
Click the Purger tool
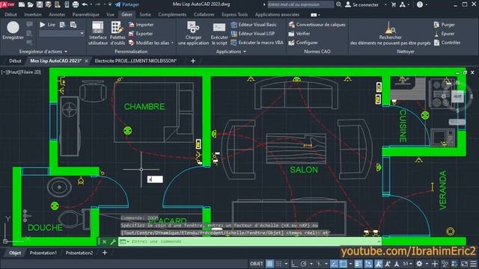444,25
